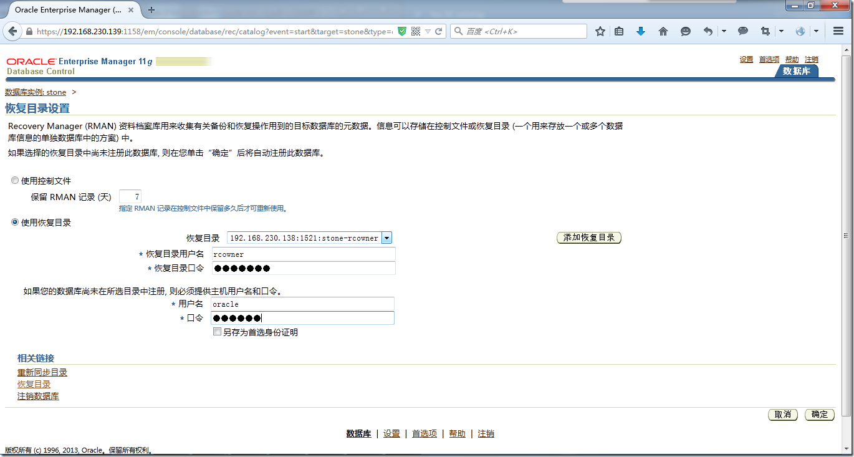The height and width of the screenshot is (457, 854).
Task: Click the top 注销 link
Action: tap(812, 59)
